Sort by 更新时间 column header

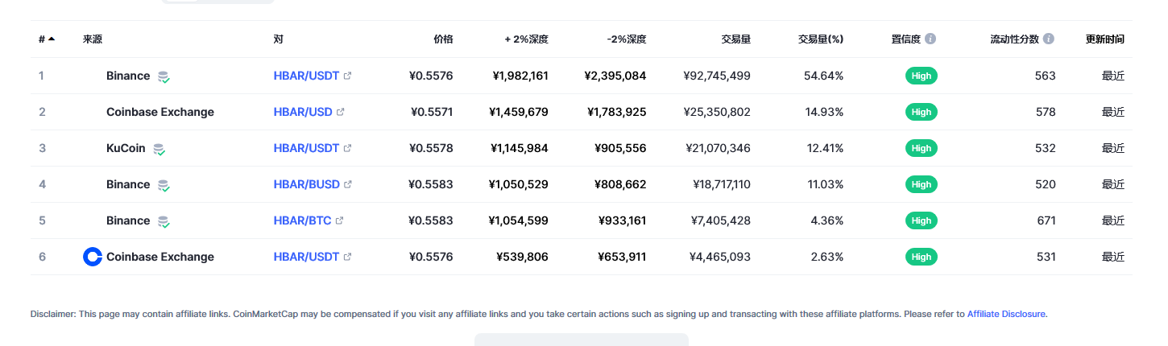(x=1105, y=39)
